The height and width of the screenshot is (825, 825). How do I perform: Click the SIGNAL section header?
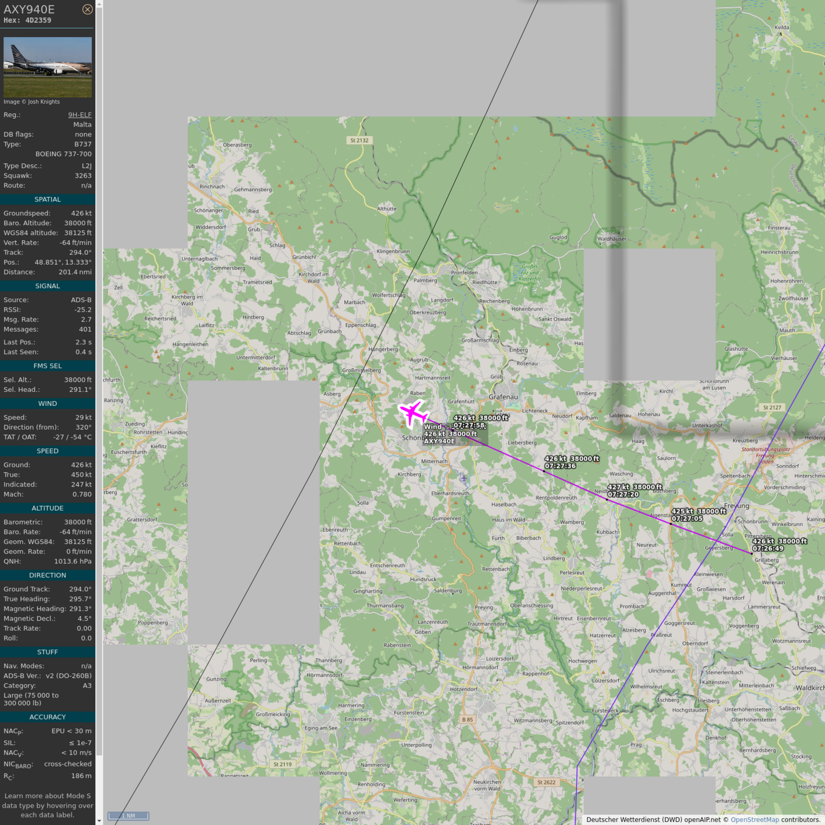[48, 286]
